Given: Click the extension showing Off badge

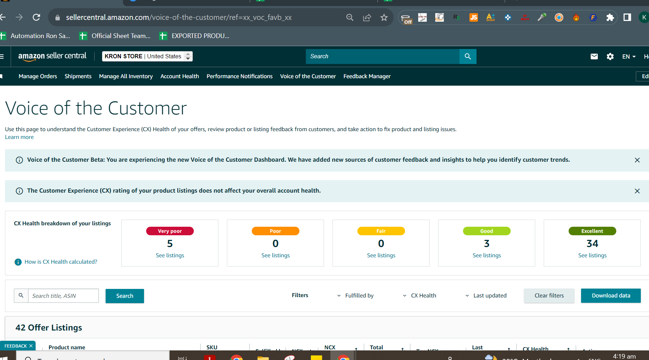Looking at the screenshot, I should coord(406,19).
